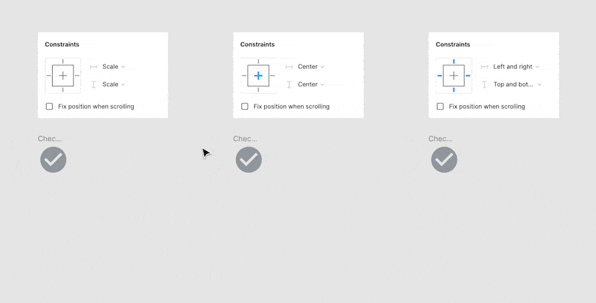Click the checkmark icon below the Center panel

[249, 160]
